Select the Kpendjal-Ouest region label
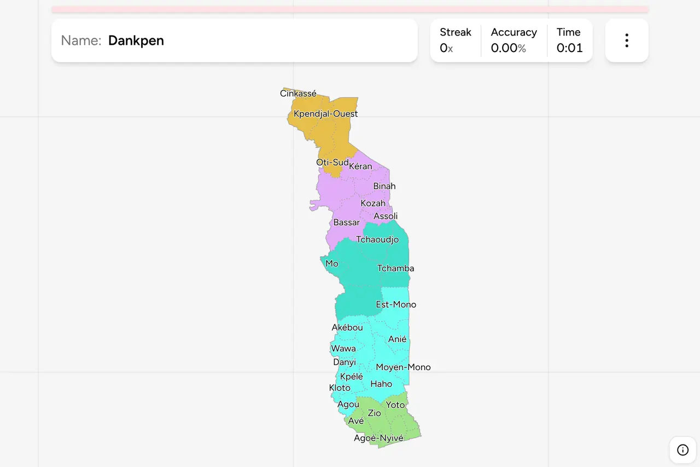Screen dimensions: 700x467 click(326, 114)
